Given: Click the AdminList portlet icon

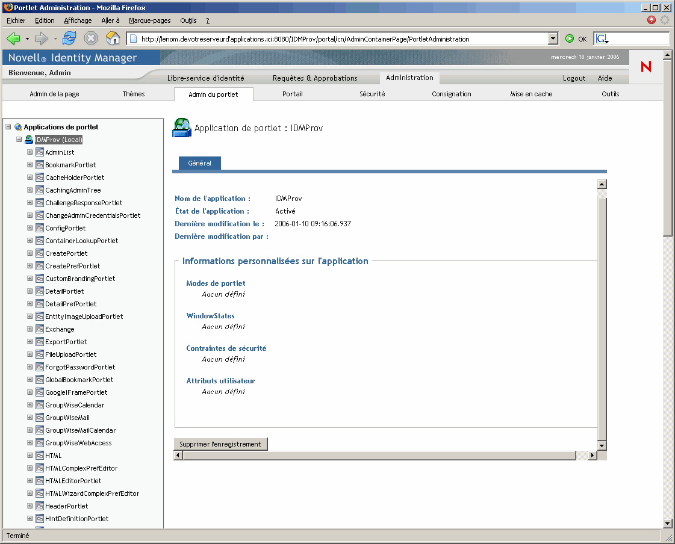Looking at the screenshot, I should [40, 152].
